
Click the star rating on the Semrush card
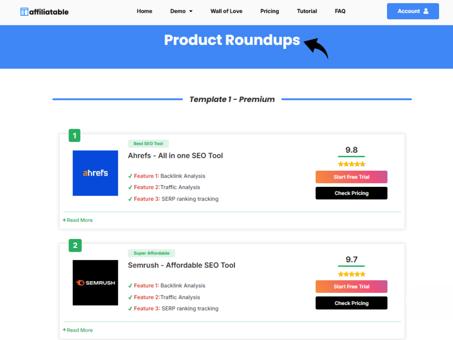[x=351, y=274]
